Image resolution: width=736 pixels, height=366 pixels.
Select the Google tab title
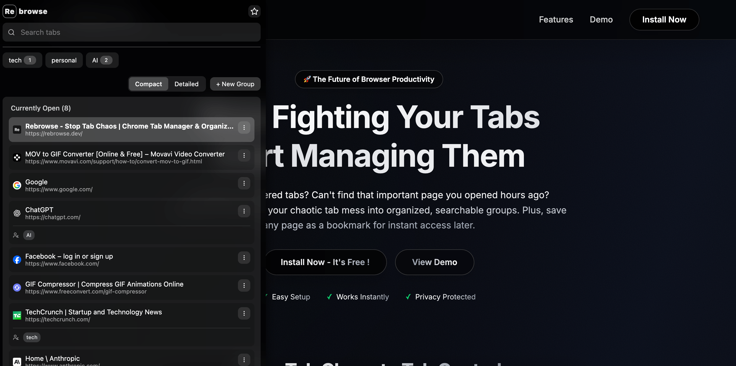tap(36, 182)
